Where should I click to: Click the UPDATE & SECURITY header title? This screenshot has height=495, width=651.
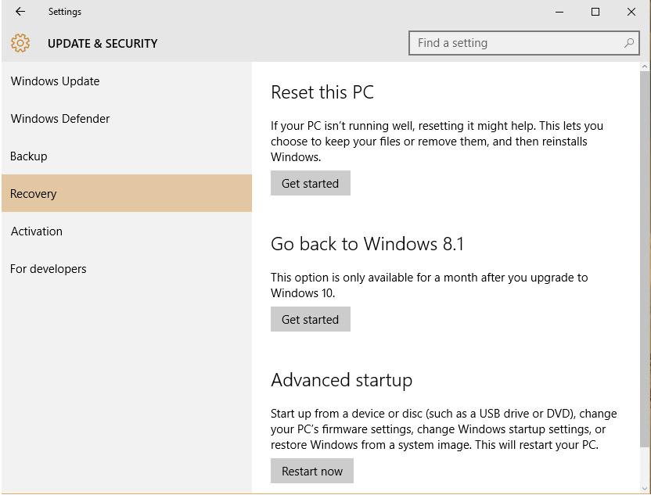coord(103,44)
